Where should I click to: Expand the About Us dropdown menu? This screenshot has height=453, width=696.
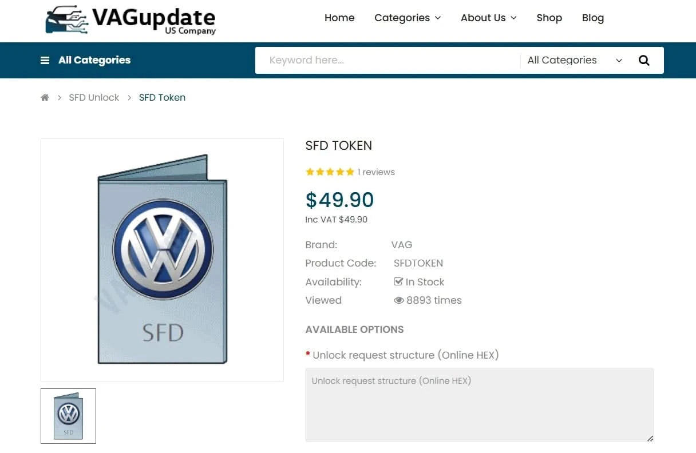pos(488,18)
